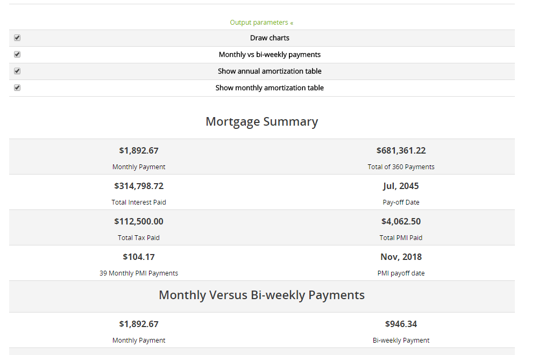Toggle the Monthly vs bi-weekly payments checkbox

(17, 54)
